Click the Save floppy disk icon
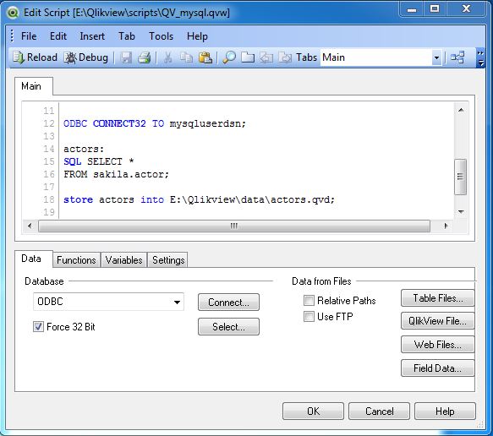The height and width of the screenshot is (436, 493). click(126, 57)
